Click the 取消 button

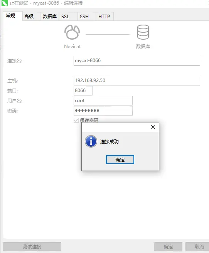[x=197, y=246]
